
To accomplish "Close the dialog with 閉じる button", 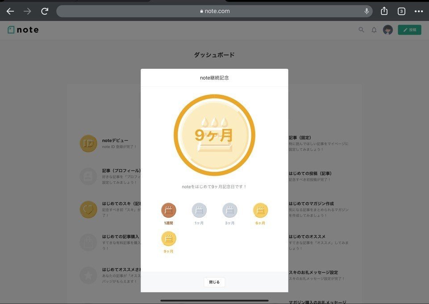I will [x=214, y=282].
